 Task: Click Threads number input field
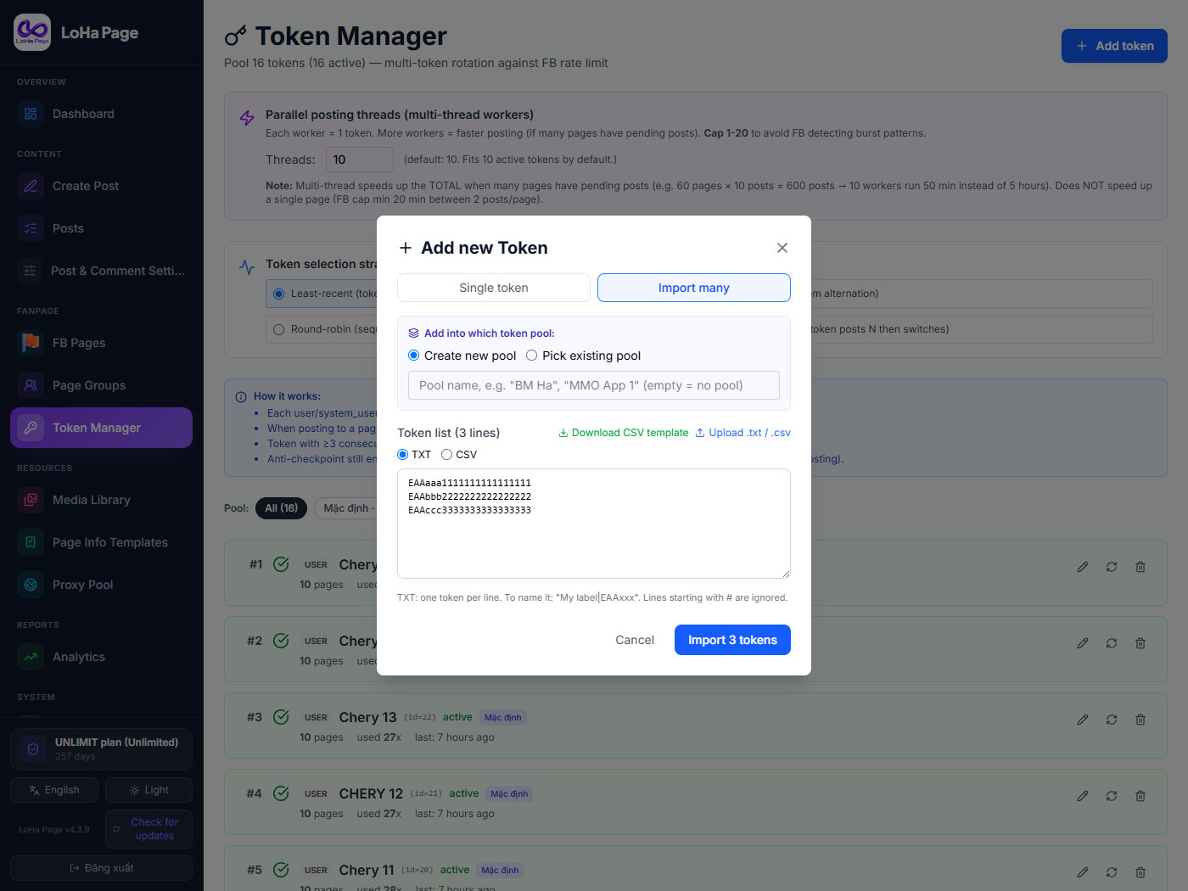tap(360, 160)
